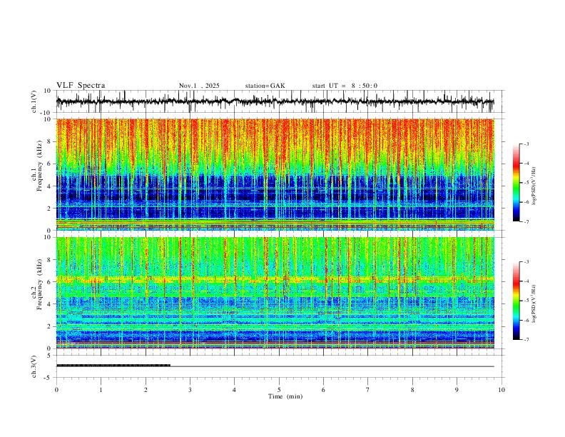The width and height of the screenshot is (565, 437).
Task: Click the ch.3 voltage trace plot
Action: [x=275, y=366]
